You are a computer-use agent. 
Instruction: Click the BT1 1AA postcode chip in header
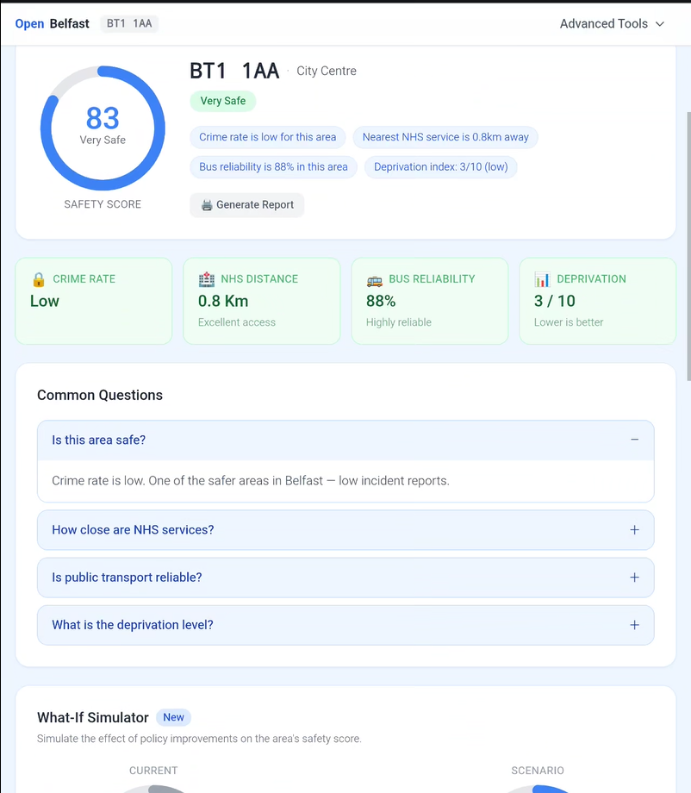coord(129,23)
